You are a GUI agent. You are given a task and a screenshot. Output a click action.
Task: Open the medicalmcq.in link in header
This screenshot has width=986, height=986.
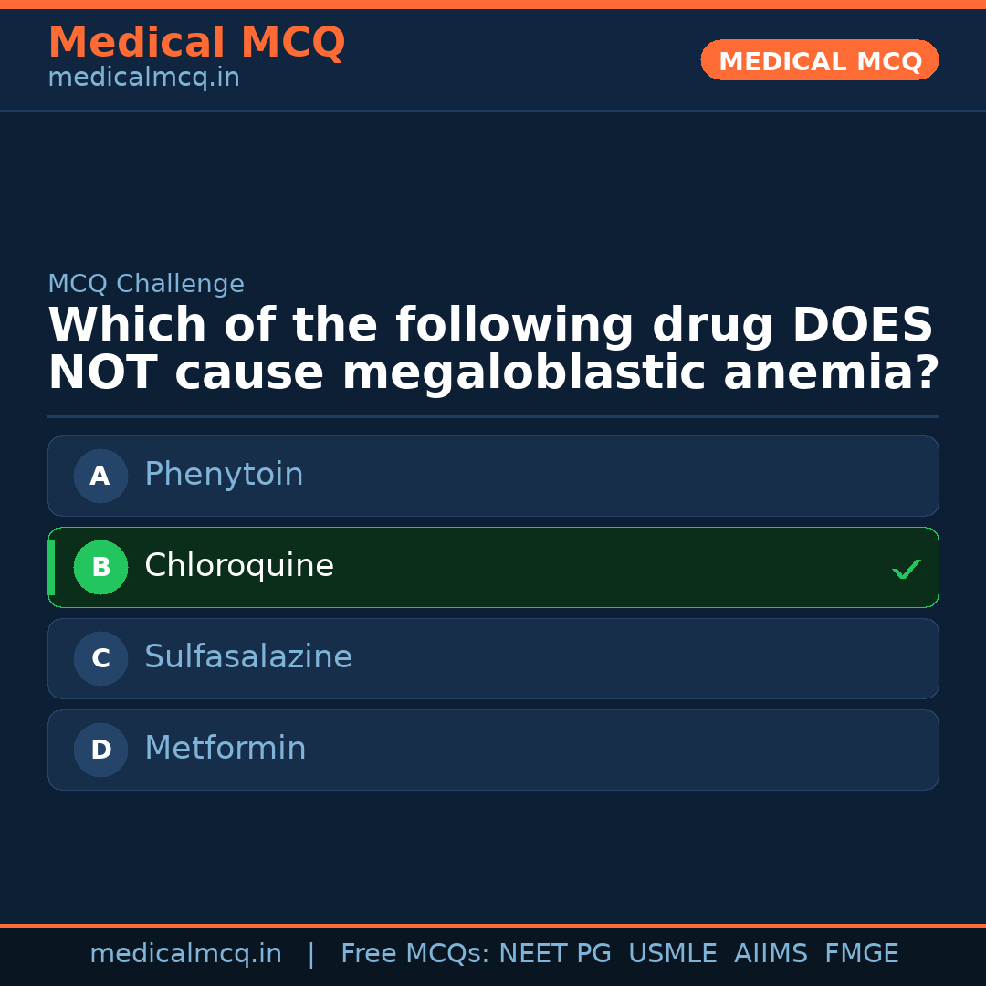coord(143,79)
